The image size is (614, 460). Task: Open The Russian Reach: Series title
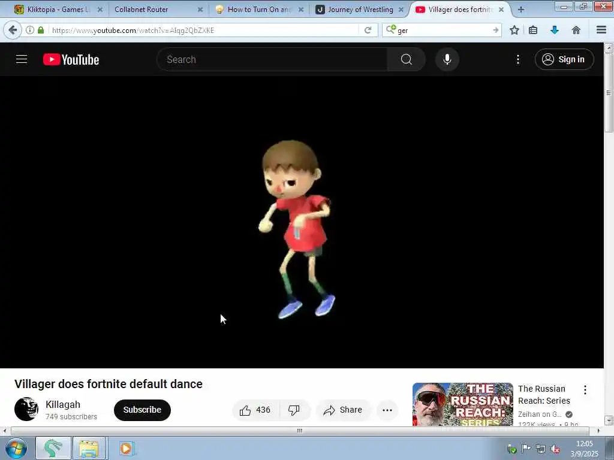pyautogui.click(x=544, y=395)
